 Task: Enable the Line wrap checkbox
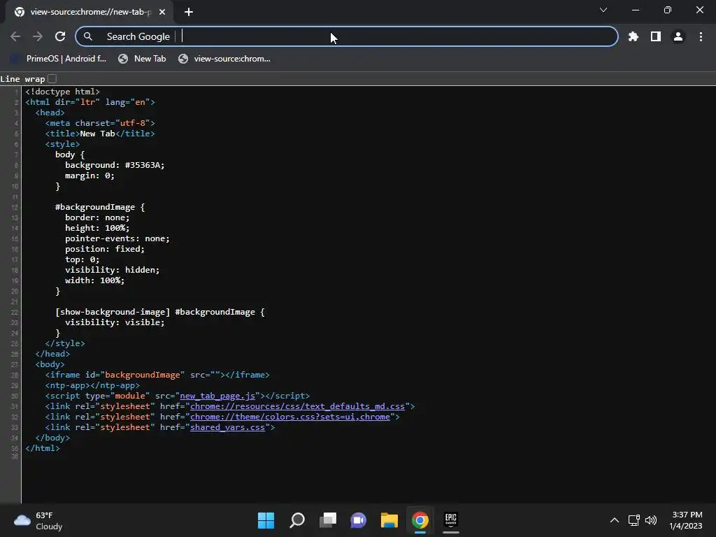coord(52,79)
